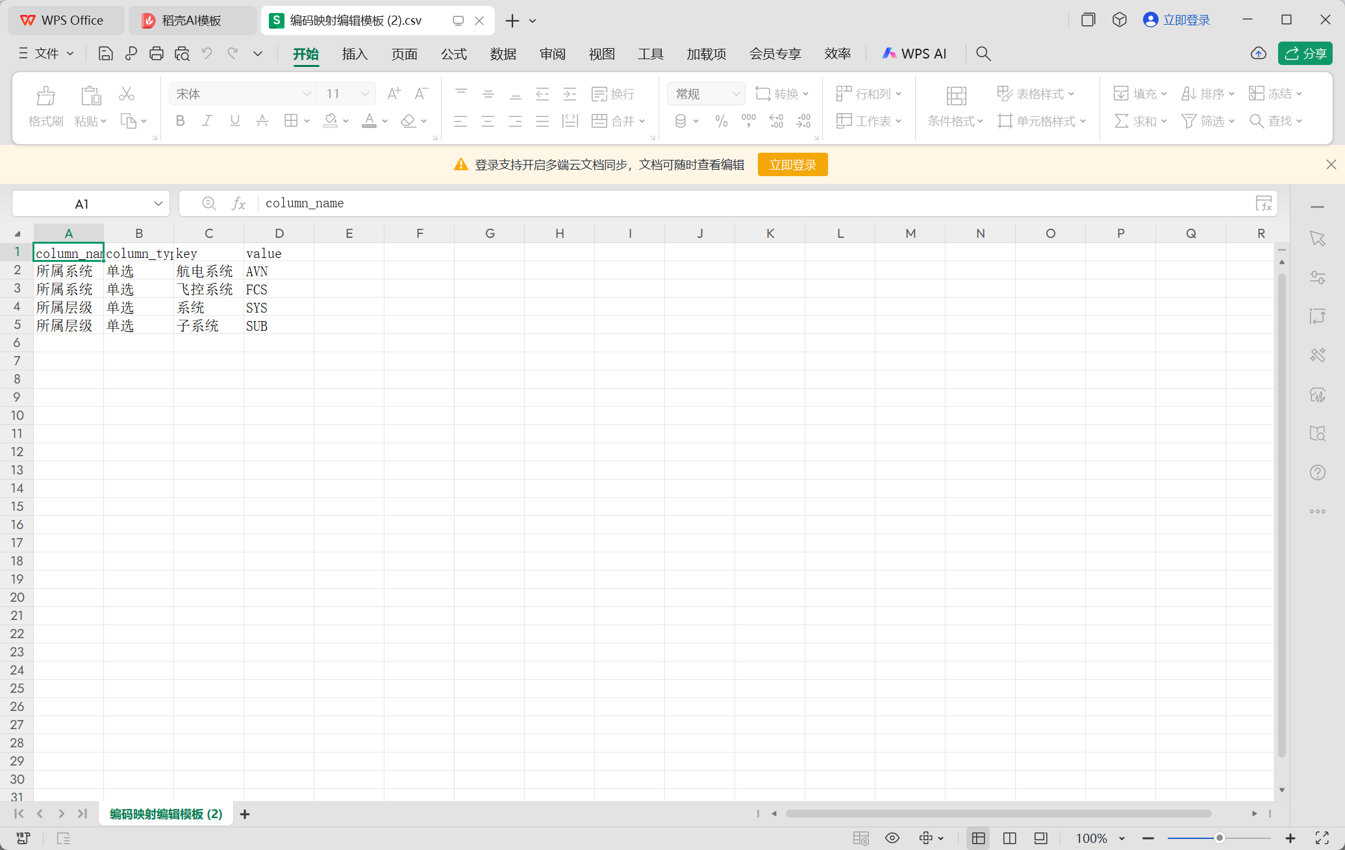Add a new sheet with plus icon
The image size is (1345, 850).
(245, 814)
